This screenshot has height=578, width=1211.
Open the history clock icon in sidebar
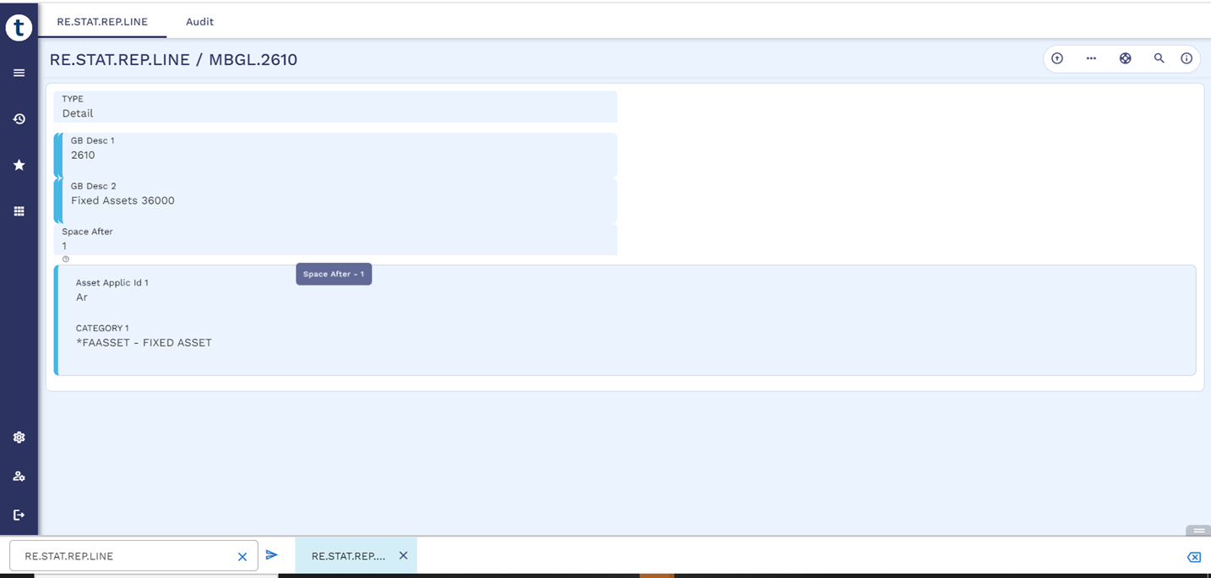point(19,119)
